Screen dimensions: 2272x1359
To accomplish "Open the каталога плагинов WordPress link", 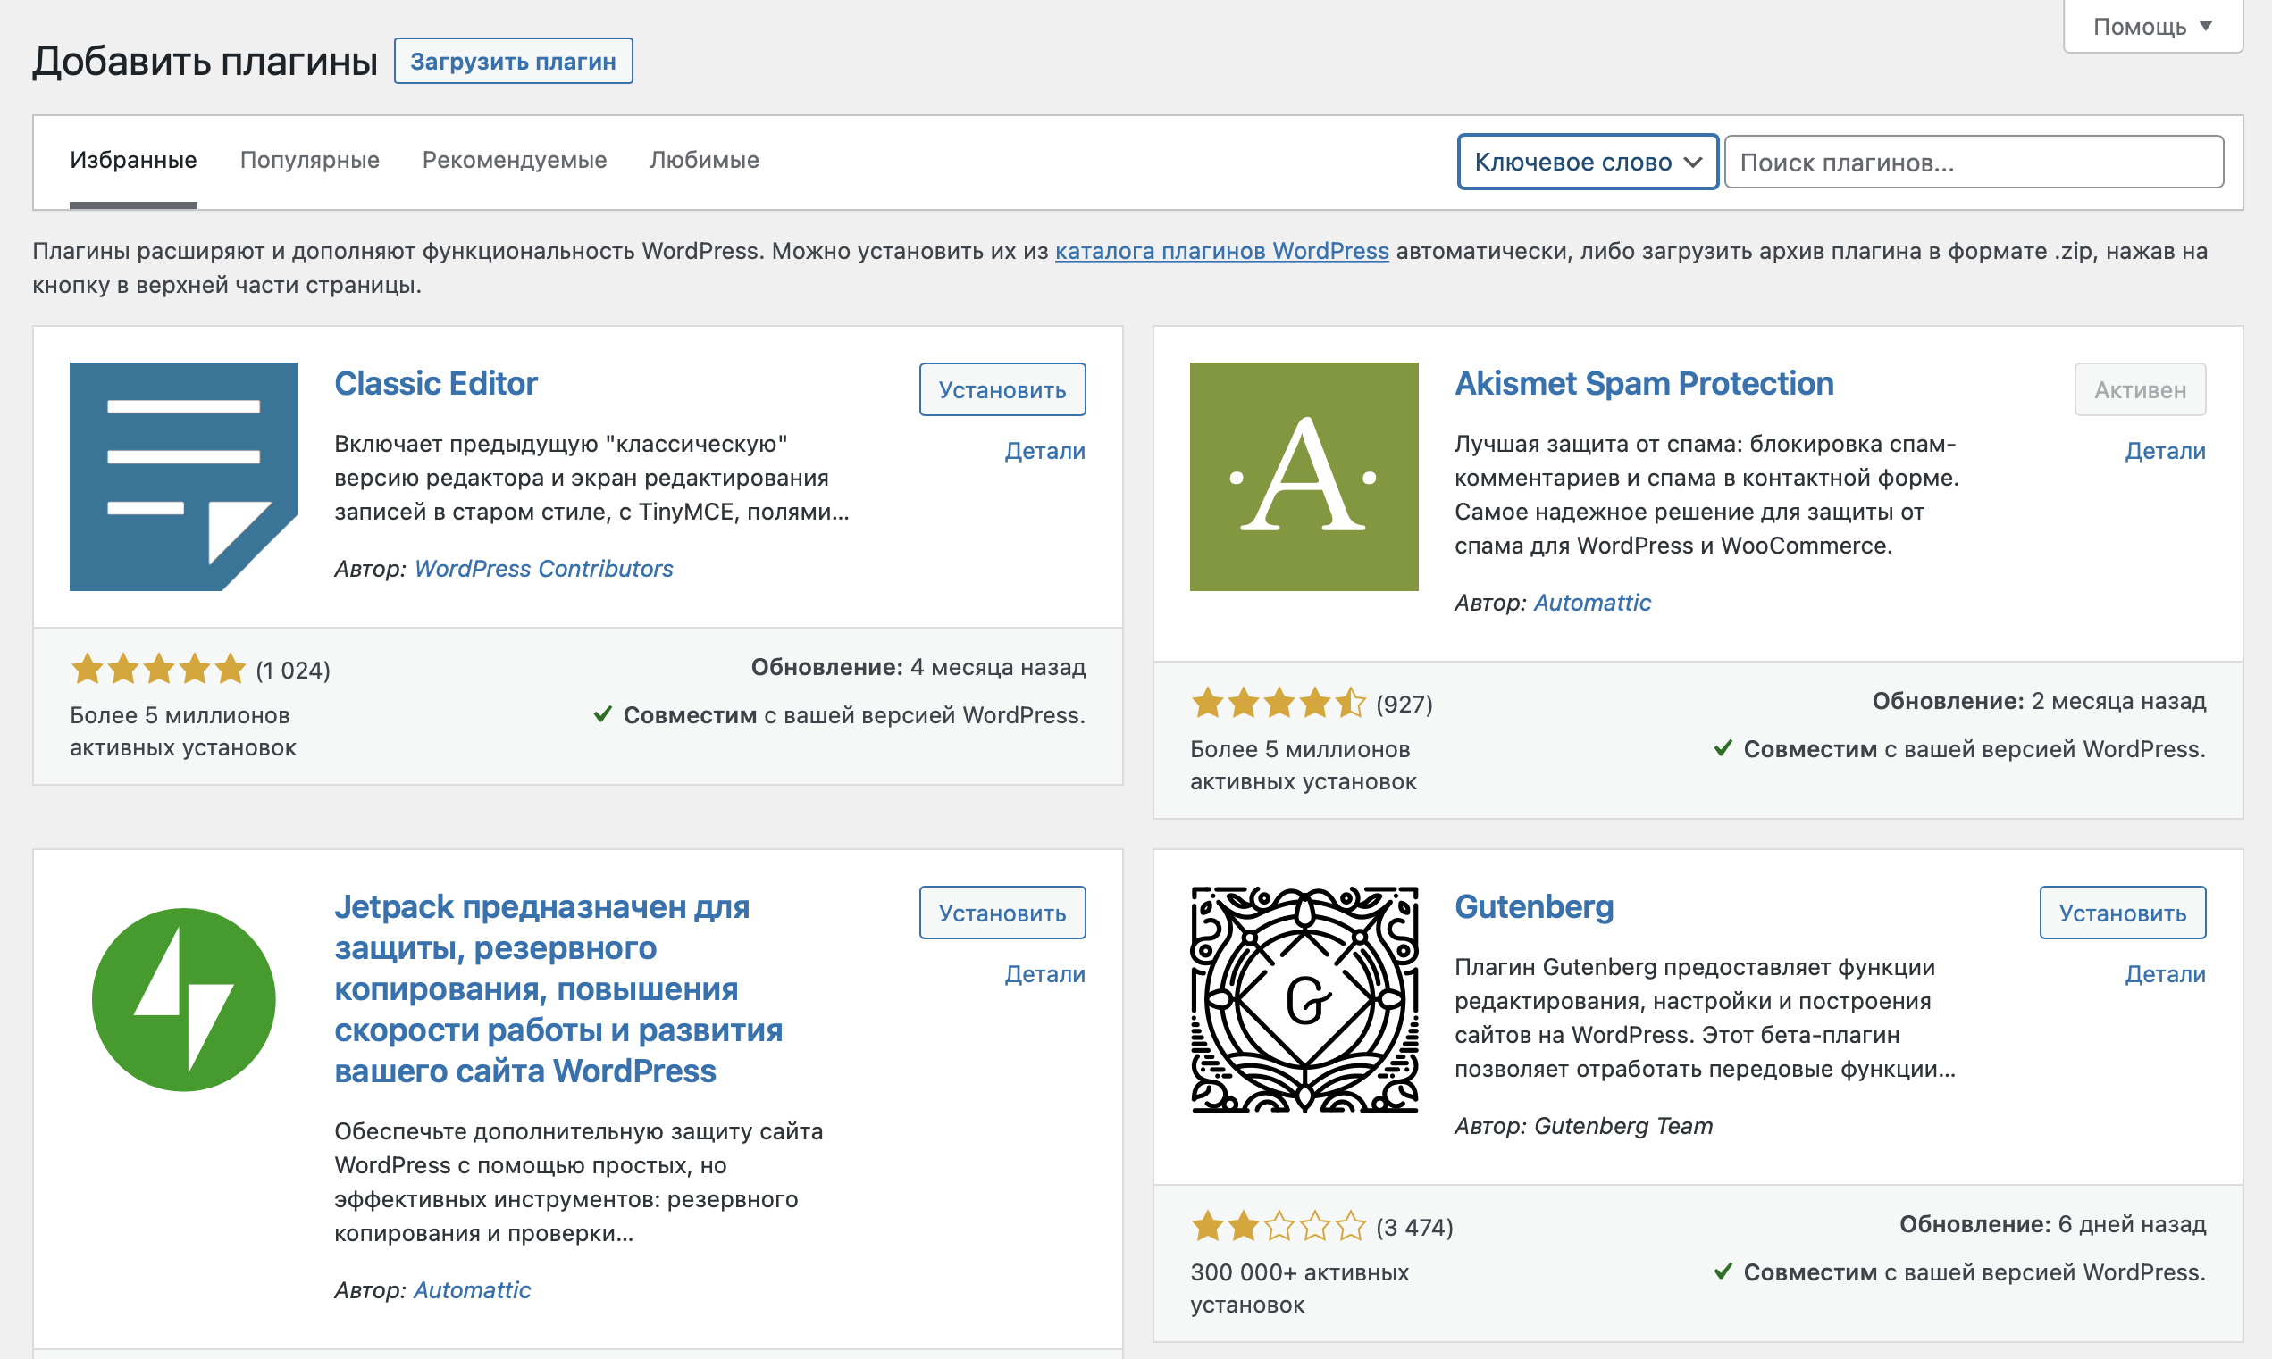I will (x=1222, y=251).
